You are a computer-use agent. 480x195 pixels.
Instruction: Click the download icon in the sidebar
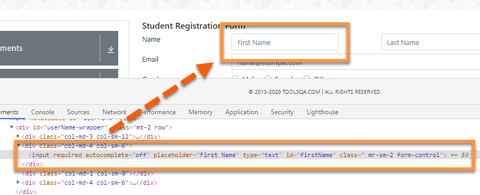pyautogui.click(x=111, y=49)
